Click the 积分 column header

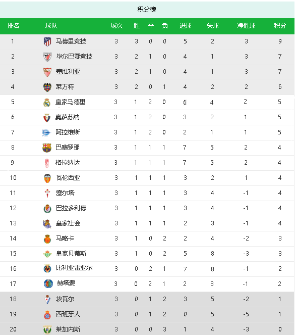[280, 26]
